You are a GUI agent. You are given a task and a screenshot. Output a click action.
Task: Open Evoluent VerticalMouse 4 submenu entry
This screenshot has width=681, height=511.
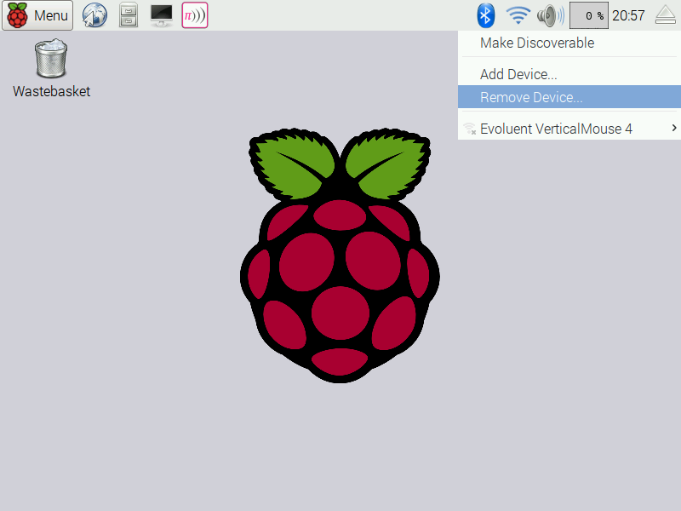(569, 129)
